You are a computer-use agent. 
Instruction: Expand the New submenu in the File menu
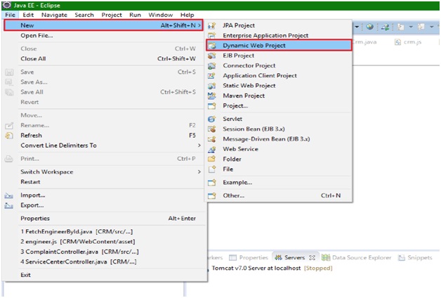(x=199, y=25)
